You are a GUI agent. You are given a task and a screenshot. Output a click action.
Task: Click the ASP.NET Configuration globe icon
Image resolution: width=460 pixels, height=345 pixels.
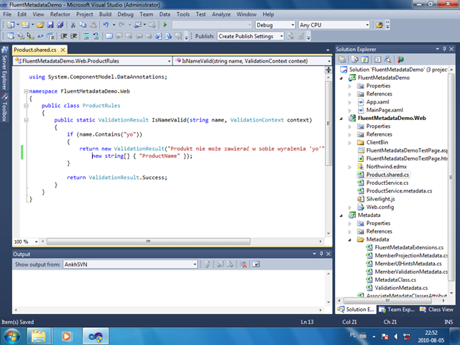(x=400, y=60)
